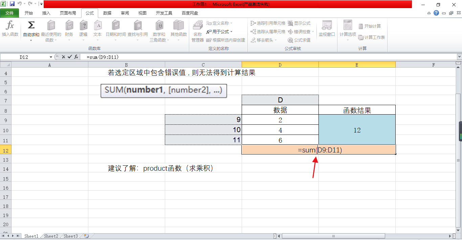The width and height of the screenshot is (462, 240).
Task: Click the Select All corner button
Action: click(x=6, y=65)
